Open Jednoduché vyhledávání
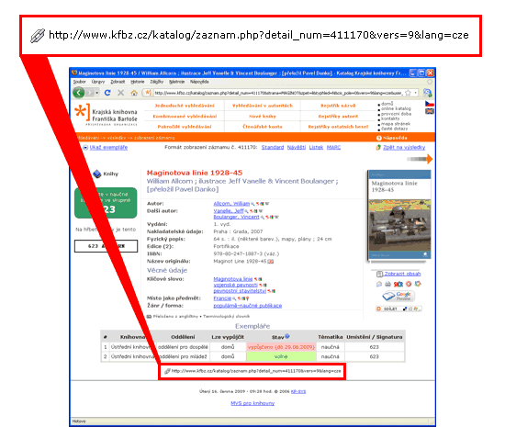 coord(185,106)
